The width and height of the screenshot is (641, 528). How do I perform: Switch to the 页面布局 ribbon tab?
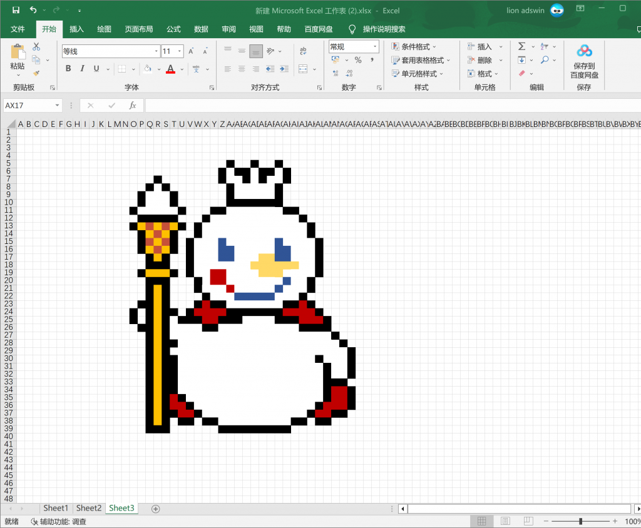[x=139, y=29]
